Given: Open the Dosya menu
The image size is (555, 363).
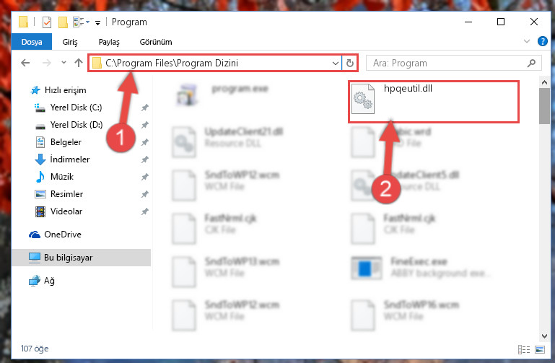Looking at the screenshot, I should [x=32, y=42].
